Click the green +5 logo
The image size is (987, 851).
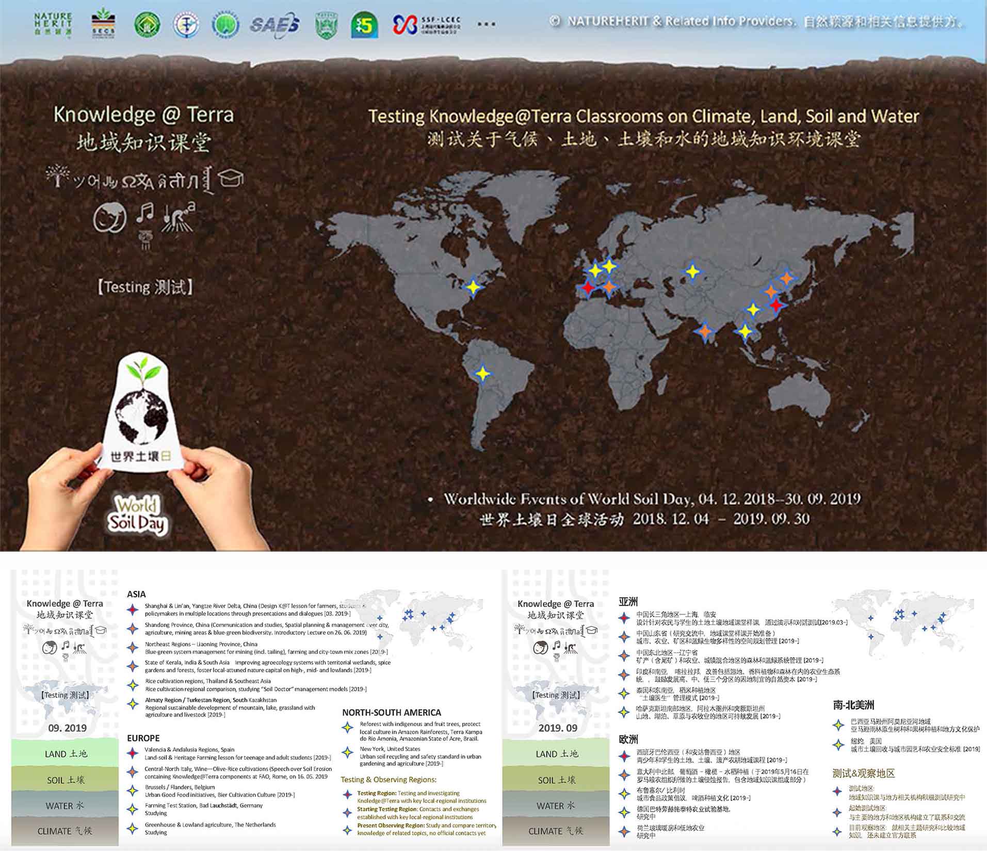point(364,25)
